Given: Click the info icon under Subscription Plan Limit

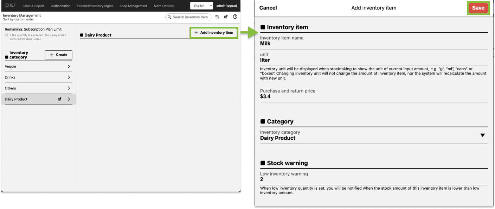Looking at the screenshot, I should pyautogui.click(x=7, y=35).
